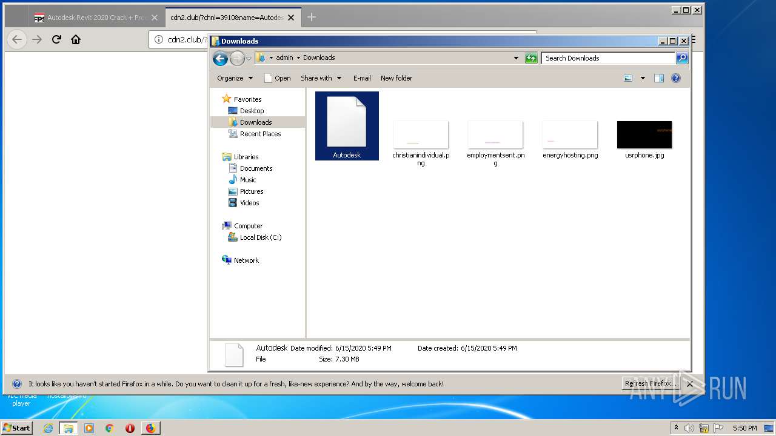Close the cdn2.club Firefox tab
The height and width of the screenshot is (436, 776).
[x=291, y=18]
